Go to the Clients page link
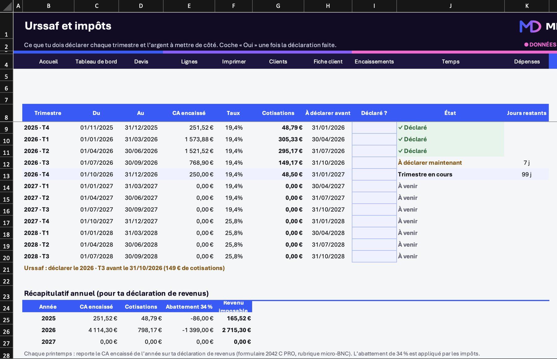Viewport: 557px width, 359px height. tap(278, 61)
